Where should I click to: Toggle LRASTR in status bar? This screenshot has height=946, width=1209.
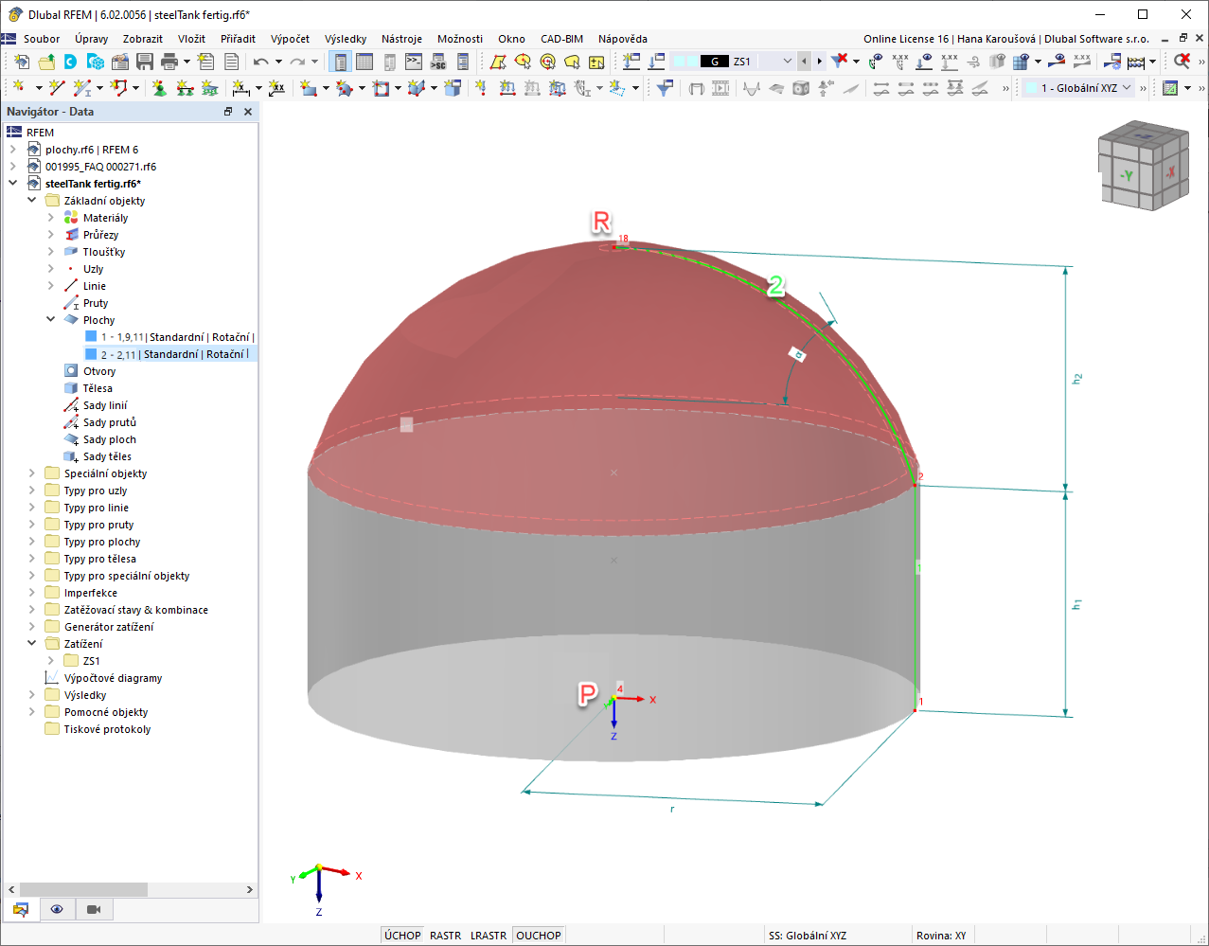coord(489,936)
